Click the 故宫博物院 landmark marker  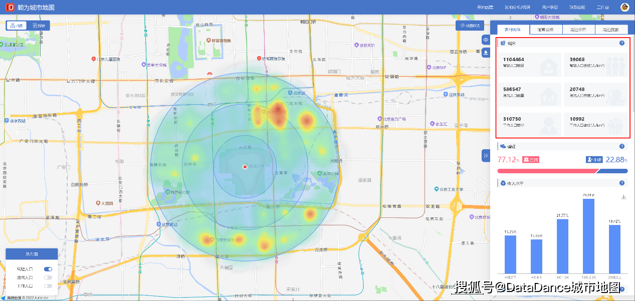(x=207, y=40)
